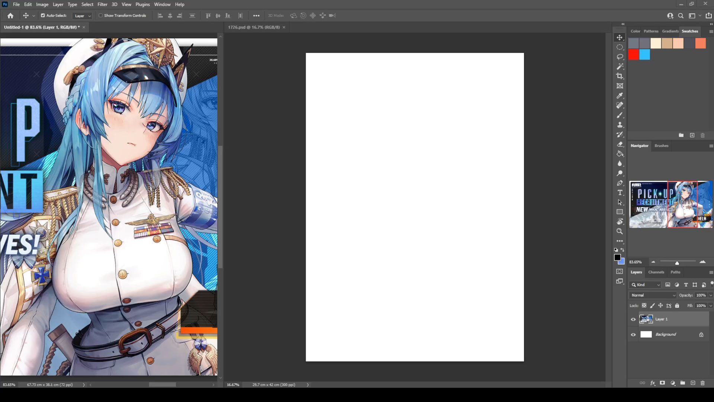Pick the red swatch

[634, 55]
